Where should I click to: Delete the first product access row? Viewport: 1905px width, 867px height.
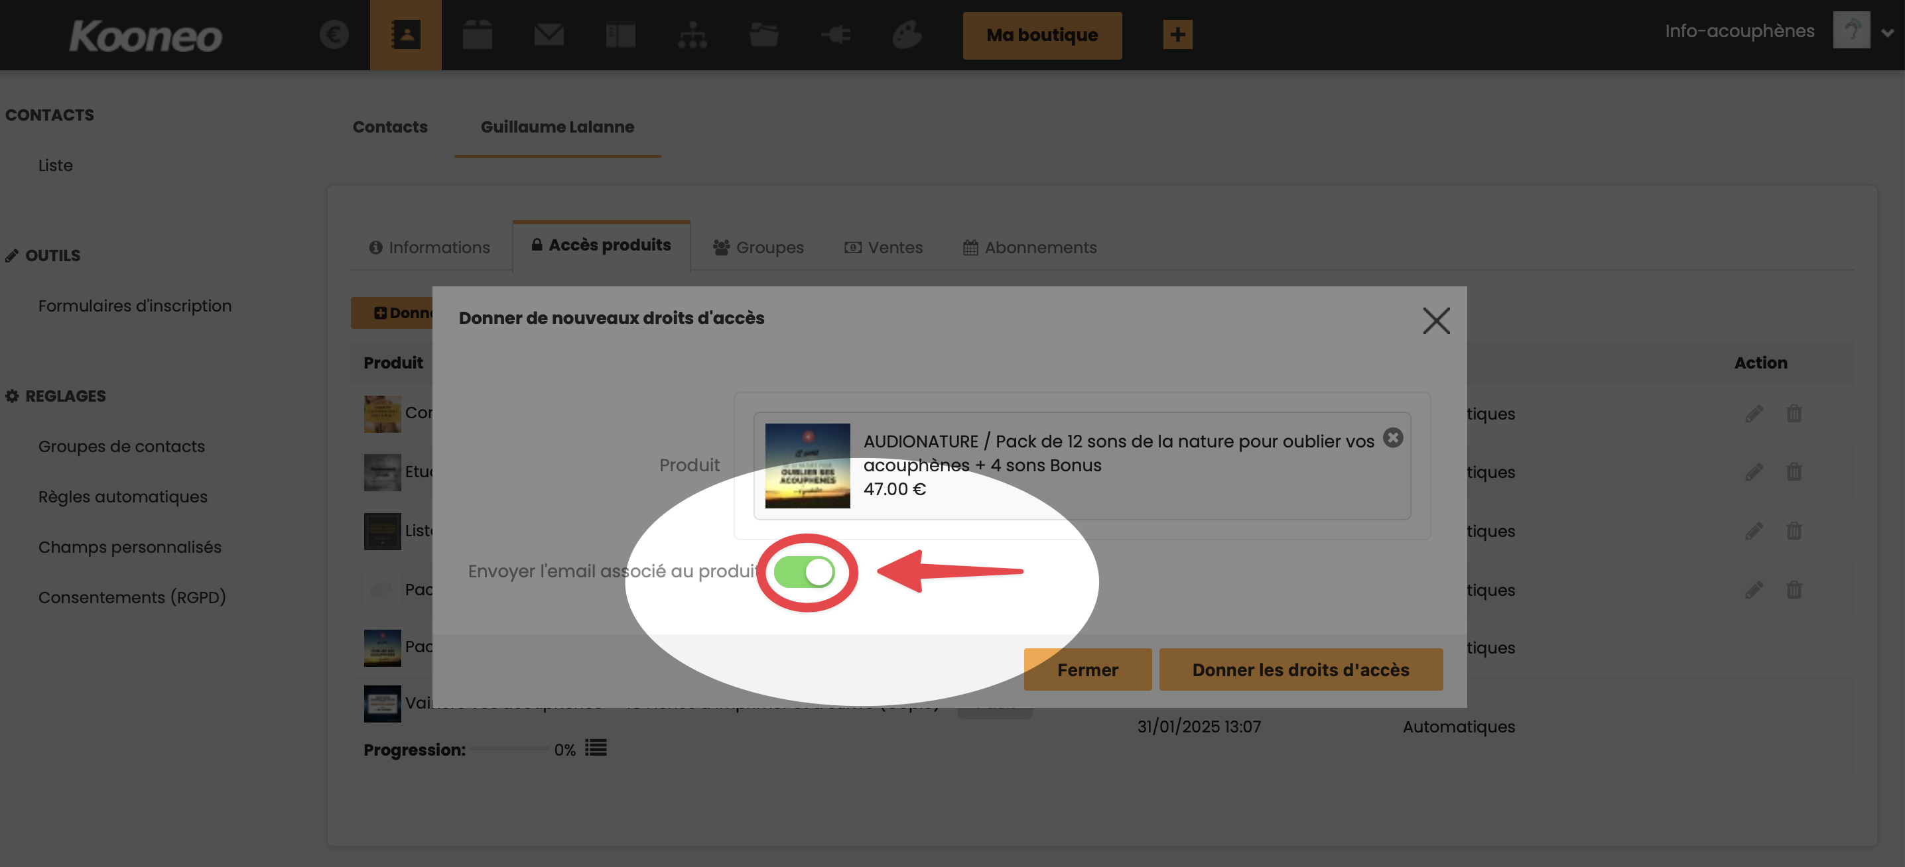pyautogui.click(x=1794, y=413)
